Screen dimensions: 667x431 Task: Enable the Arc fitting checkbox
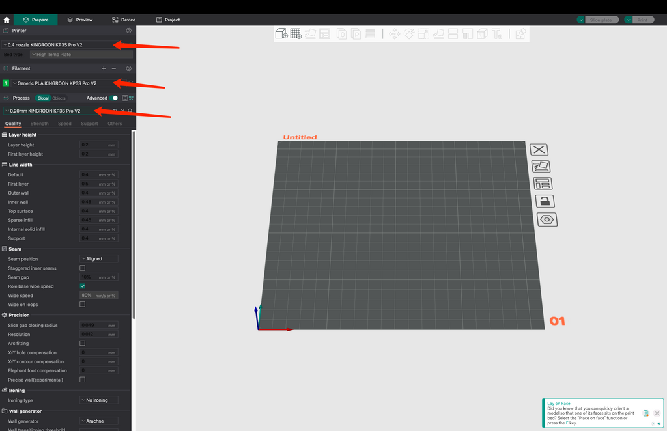pos(82,343)
